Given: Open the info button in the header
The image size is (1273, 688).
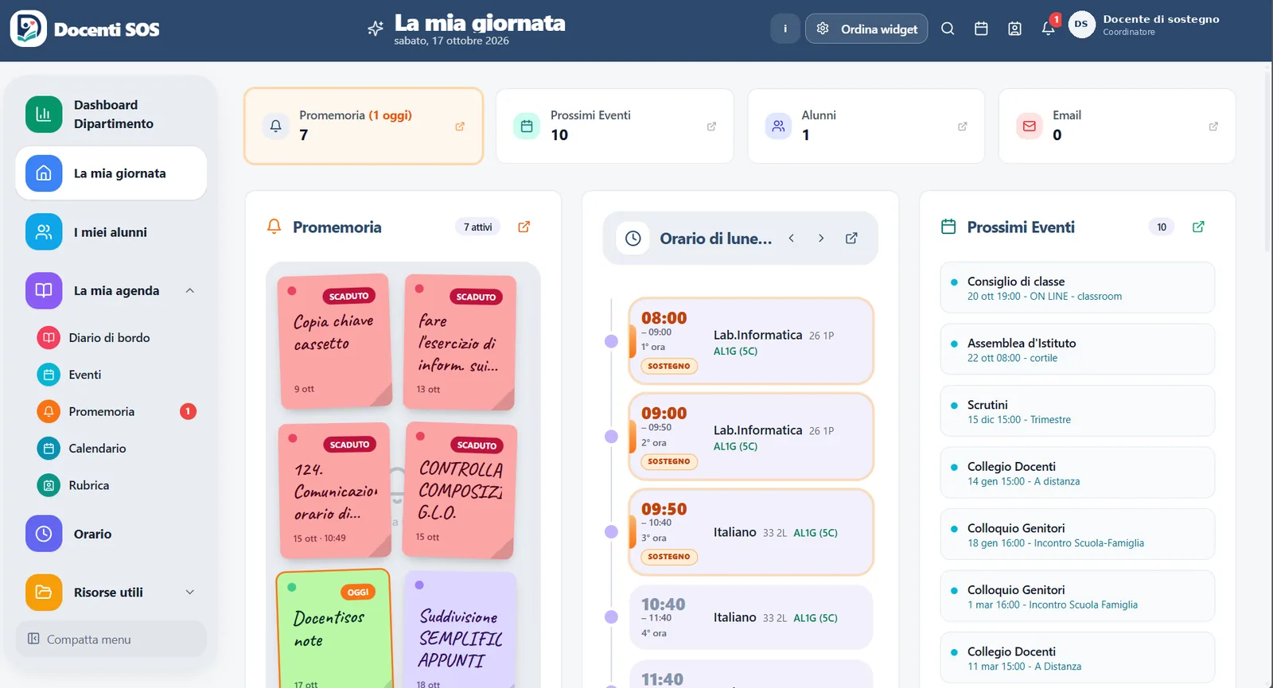Looking at the screenshot, I should tap(784, 29).
